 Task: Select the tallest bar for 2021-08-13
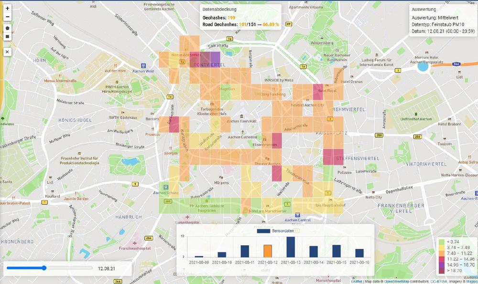coord(291,247)
